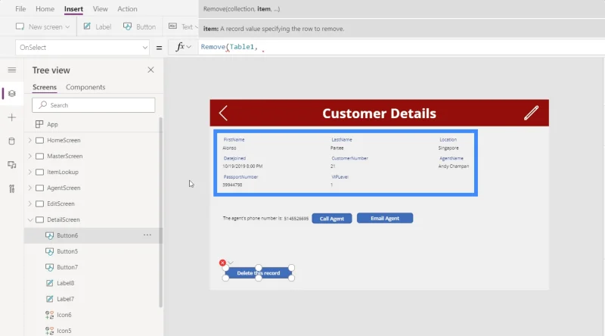The width and height of the screenshot is (605, 336).
Task: Click the Email Agent button
Action: point(385,218)
